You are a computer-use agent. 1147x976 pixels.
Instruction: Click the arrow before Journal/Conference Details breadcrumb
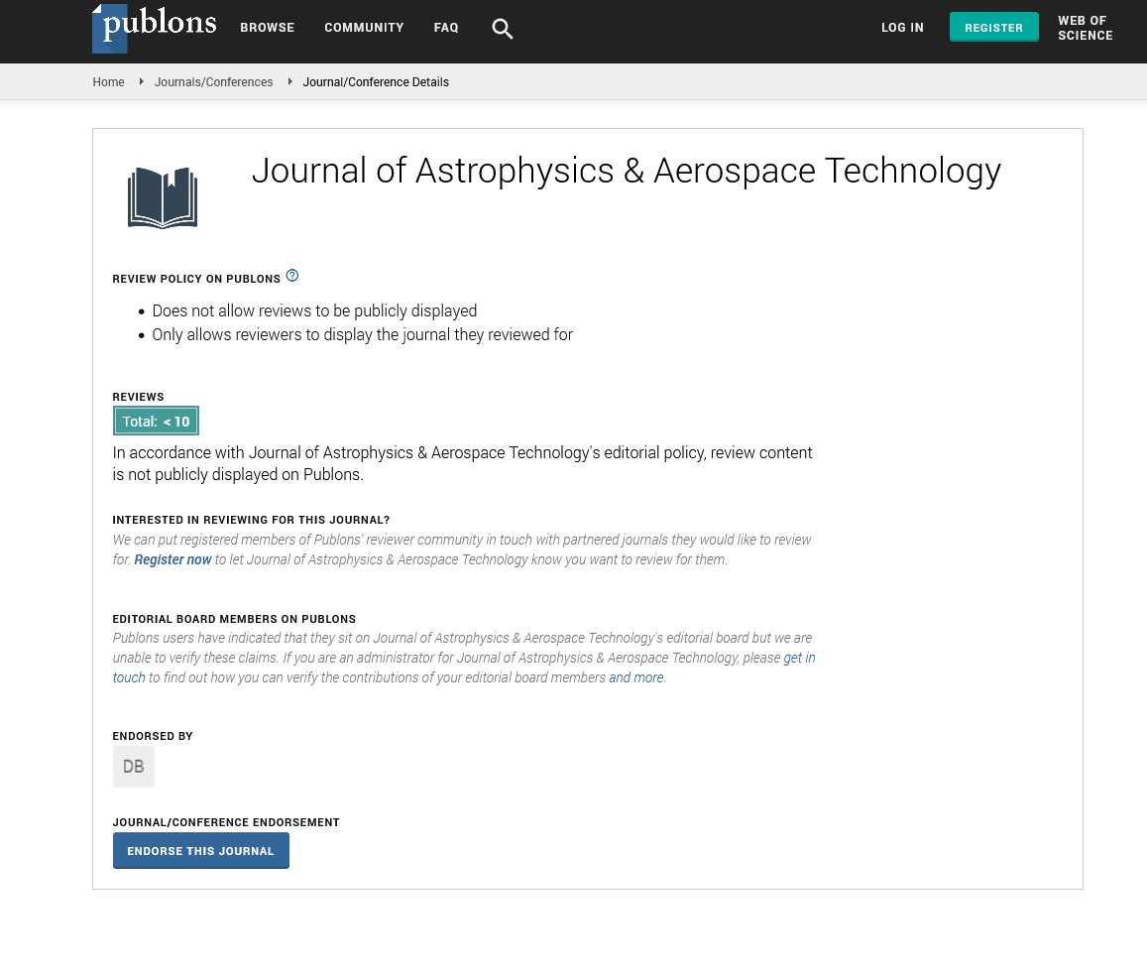289,82
